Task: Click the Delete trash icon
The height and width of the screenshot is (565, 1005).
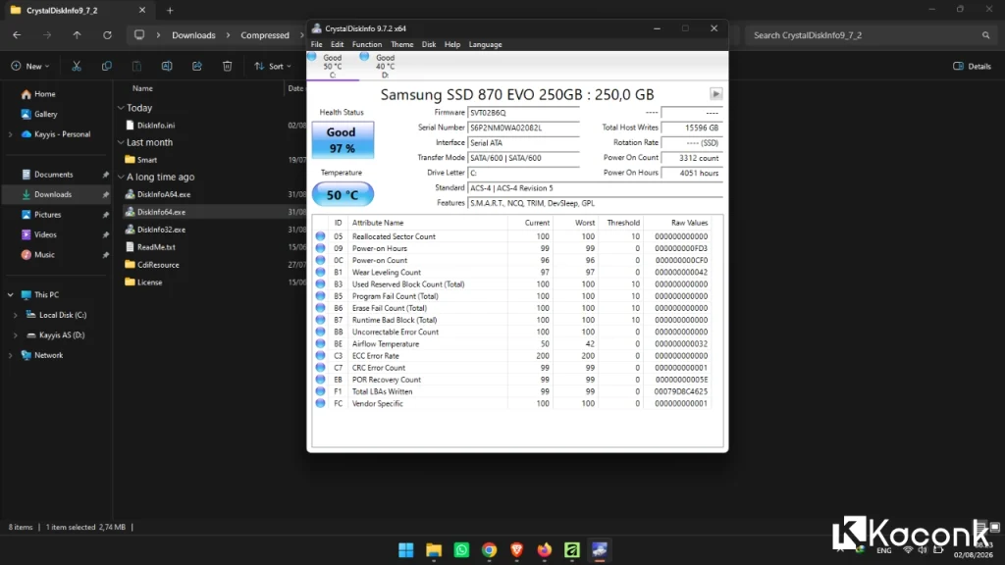Action: [x=227, y=66]
